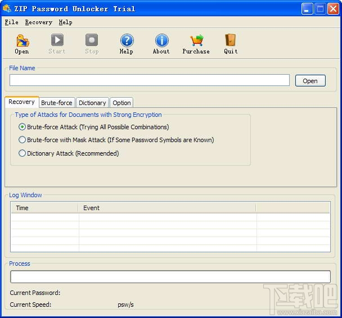Image resolution: width=342 pixels, height=318 pixels.
Task: Open the Recovery menu
Action: click(x=39, y=22)
